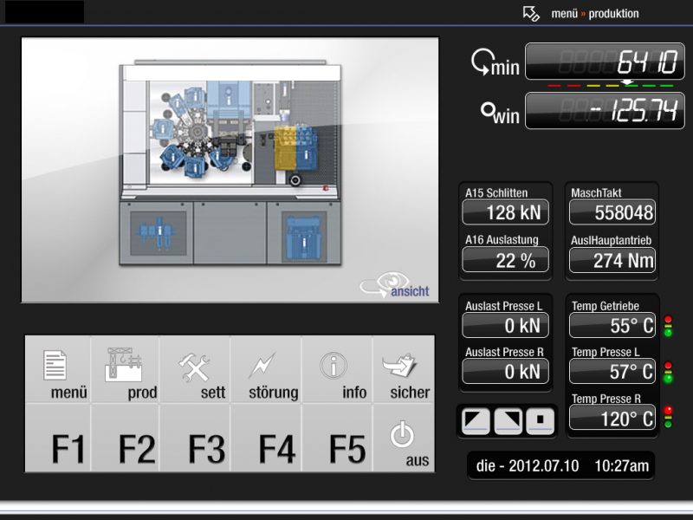Viewport: 693px width, 520px height.
Task: Open the menü document icon
Action: (x=57, y=368)
